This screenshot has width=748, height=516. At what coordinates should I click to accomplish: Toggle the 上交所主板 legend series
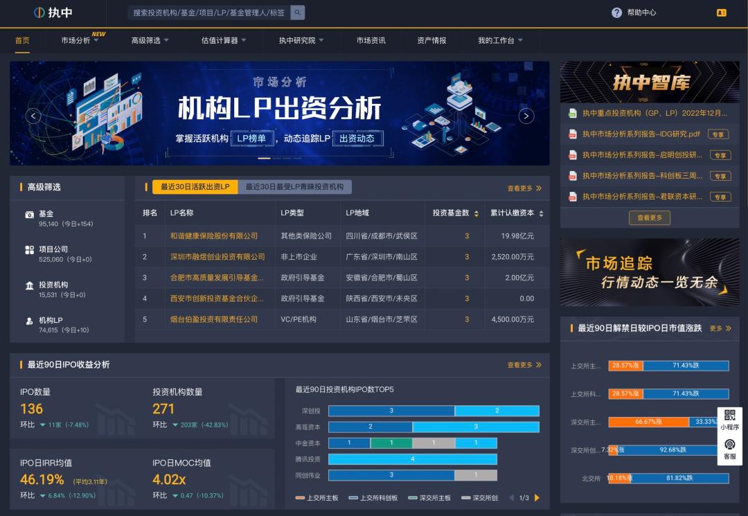pos(317,498)
